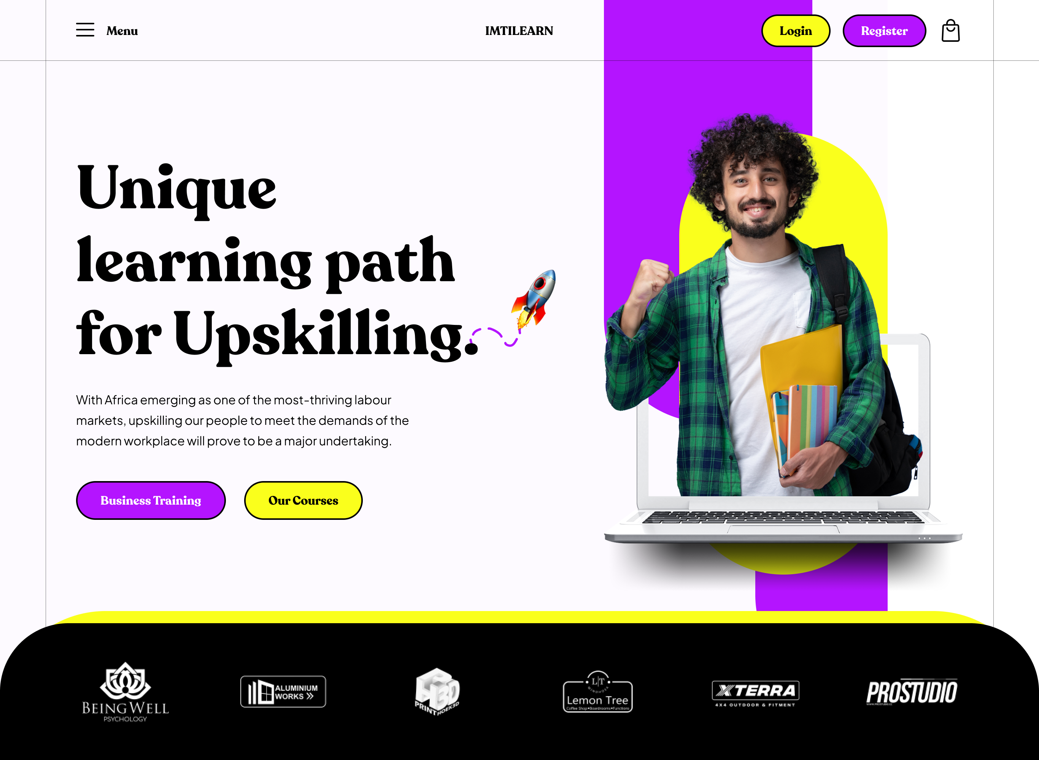Click the Being Well Psychology logo

(x=124, y=691)
